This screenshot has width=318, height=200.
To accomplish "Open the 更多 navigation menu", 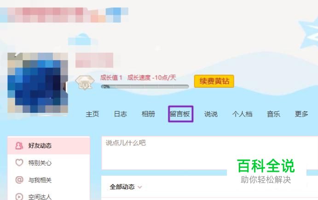I will point(301,114).
